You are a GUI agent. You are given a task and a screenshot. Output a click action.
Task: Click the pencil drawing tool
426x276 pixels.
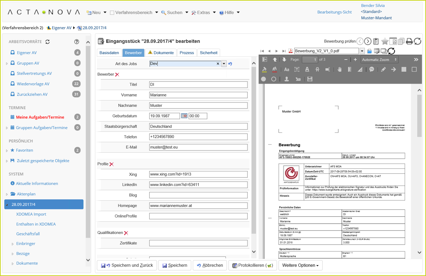pyautogui.click(x=383, y=70)
